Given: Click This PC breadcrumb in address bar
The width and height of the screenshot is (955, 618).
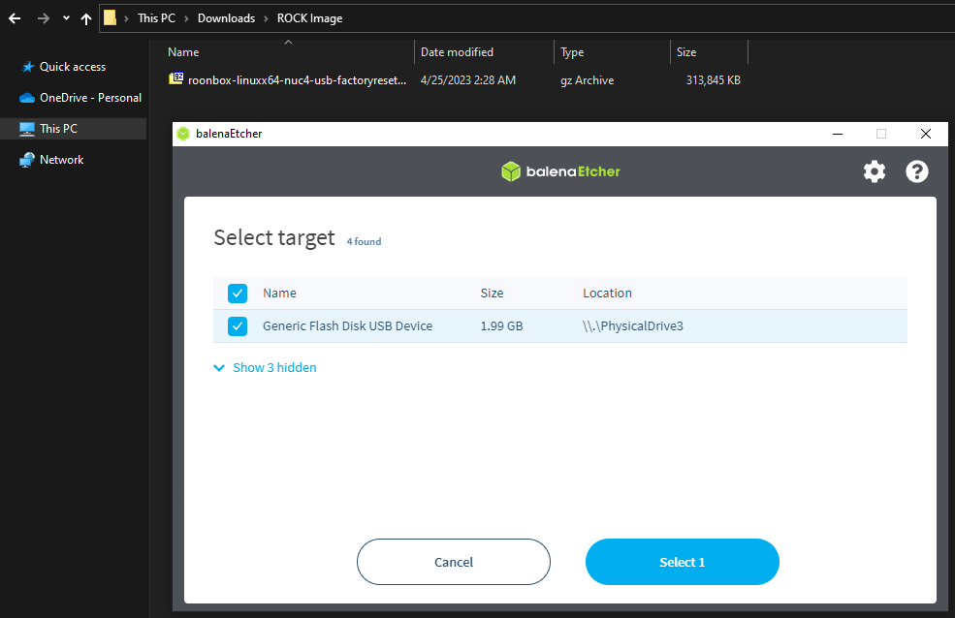Looking at the screenshot, I should [x=156, y=18].
